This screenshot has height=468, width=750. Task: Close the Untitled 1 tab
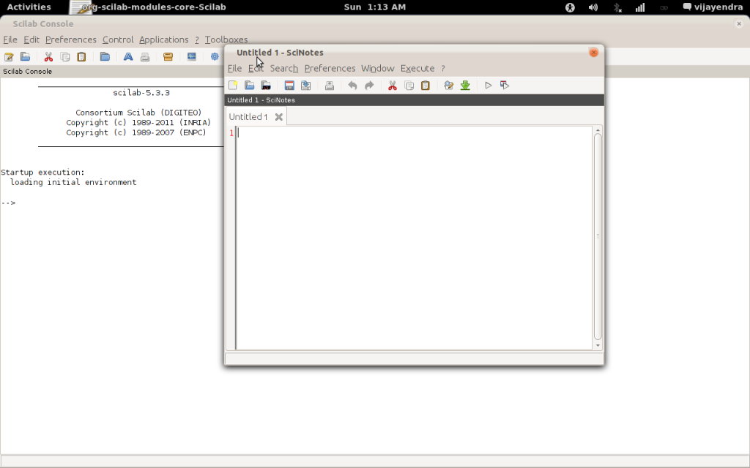click(x=279, y=116)
